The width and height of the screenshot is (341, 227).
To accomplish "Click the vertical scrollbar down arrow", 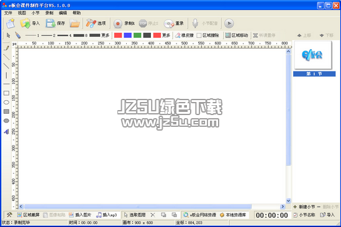I will [x=289, y=201].
